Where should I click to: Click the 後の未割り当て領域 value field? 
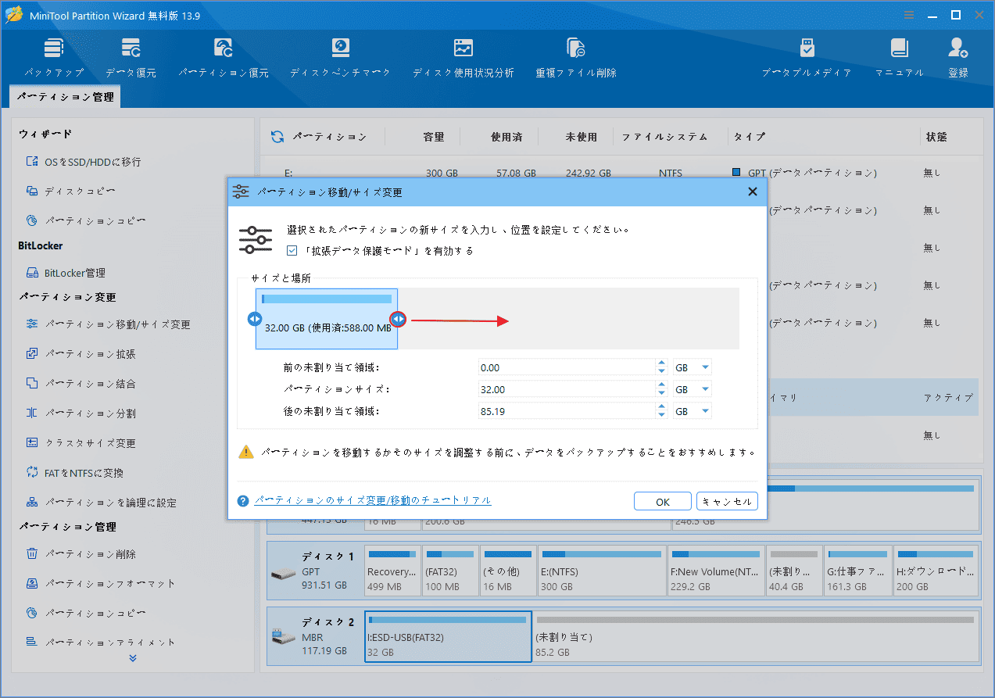tap(567, 411)
